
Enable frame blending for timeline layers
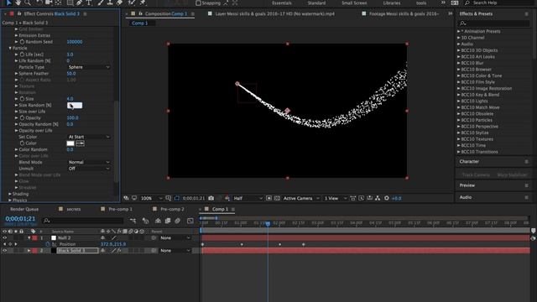[168, 221]
